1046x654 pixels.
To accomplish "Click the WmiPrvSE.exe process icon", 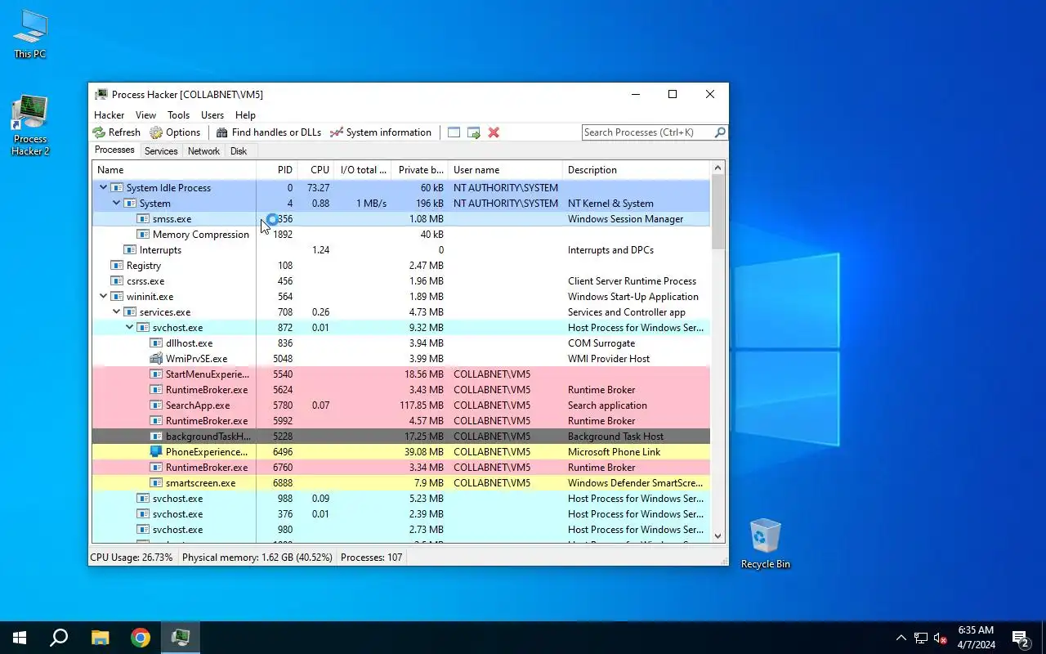I will 156,359.
